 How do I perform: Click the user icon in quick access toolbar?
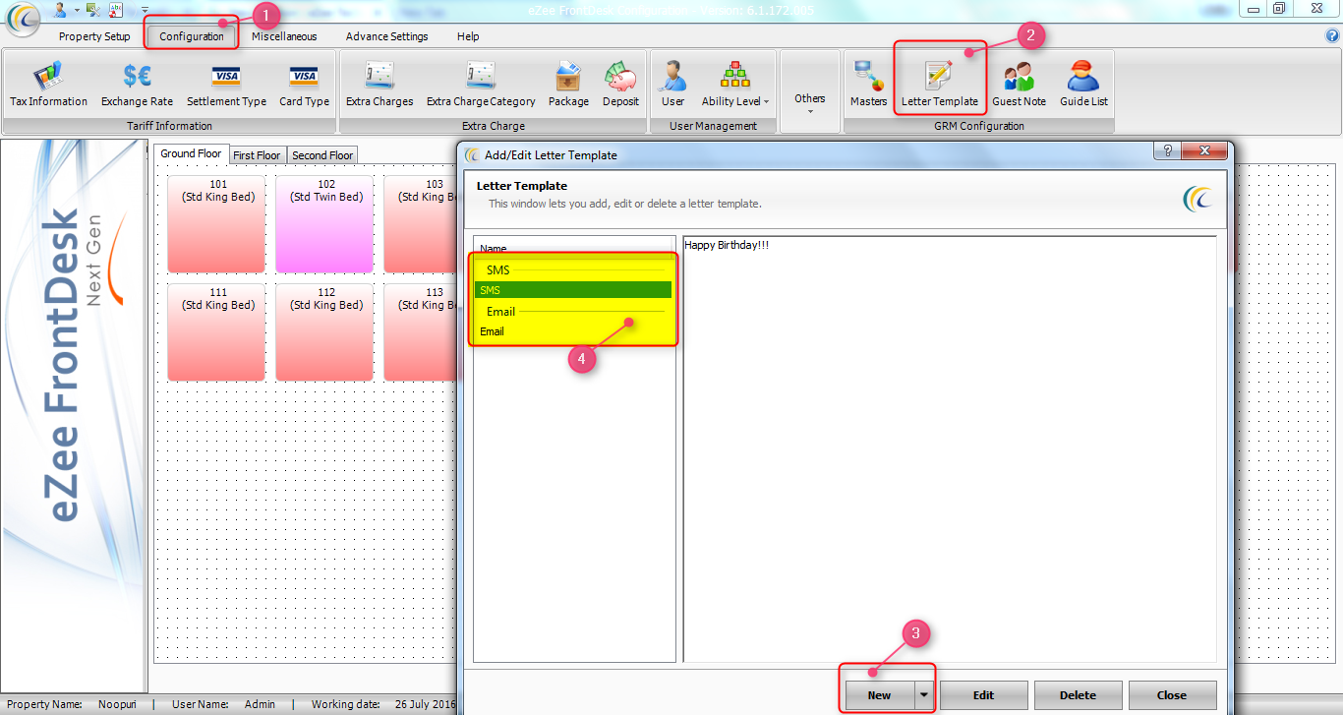[x=61, y=9]
